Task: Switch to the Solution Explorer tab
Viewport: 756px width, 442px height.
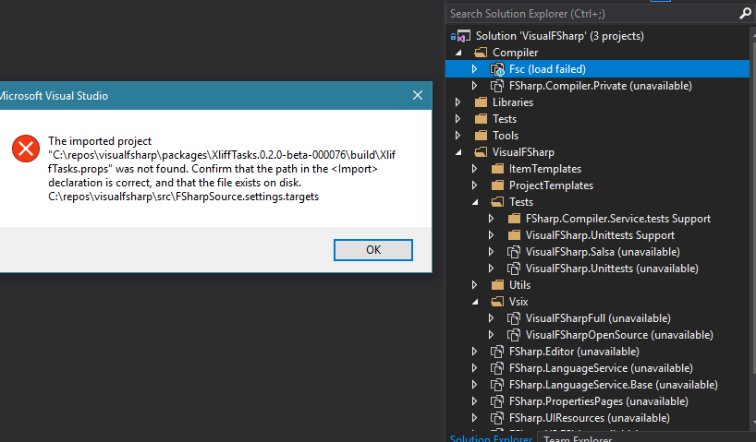Action: [x=491, y=438]
